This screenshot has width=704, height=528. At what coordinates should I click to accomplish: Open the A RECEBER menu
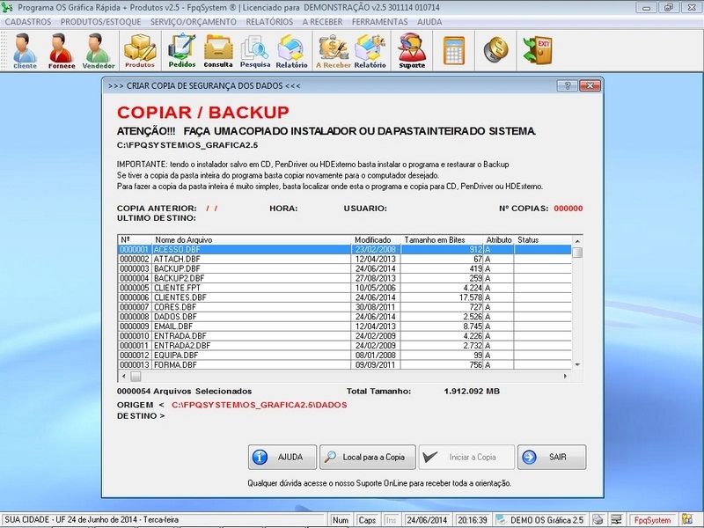pyautogui.click(x=322, y=21)
